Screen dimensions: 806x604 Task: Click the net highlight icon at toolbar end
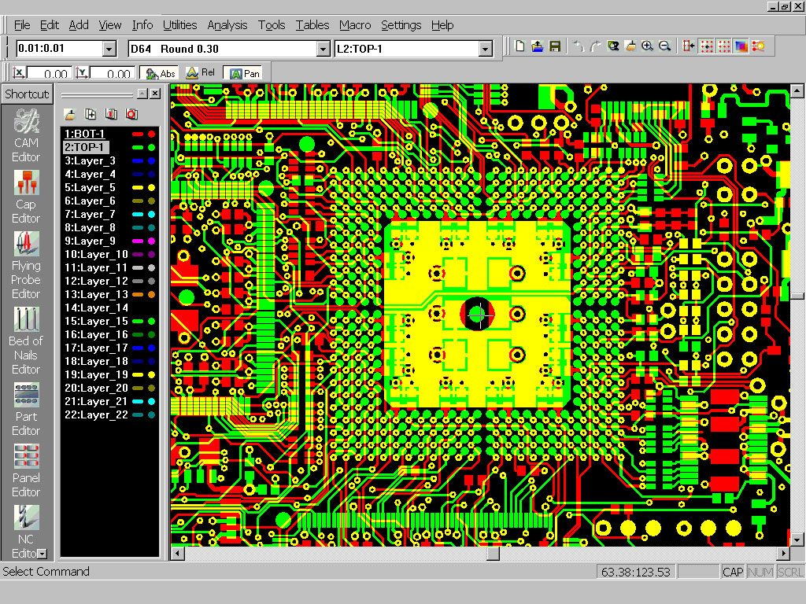758,46
